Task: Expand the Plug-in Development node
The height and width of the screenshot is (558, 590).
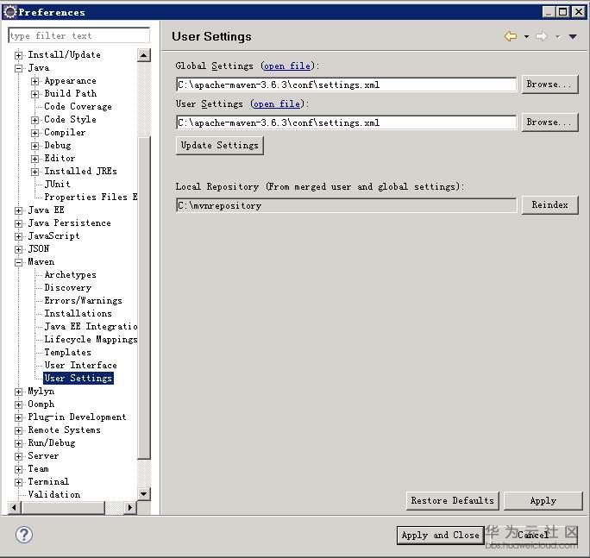Action: (18, 417)
